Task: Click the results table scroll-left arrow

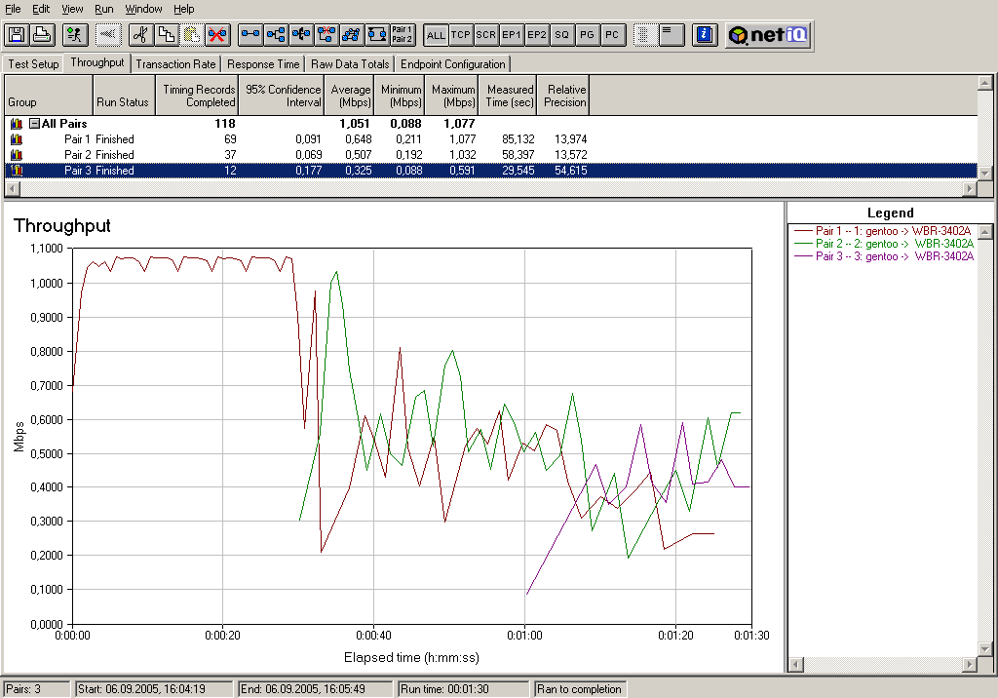Action: click(12, 188)
